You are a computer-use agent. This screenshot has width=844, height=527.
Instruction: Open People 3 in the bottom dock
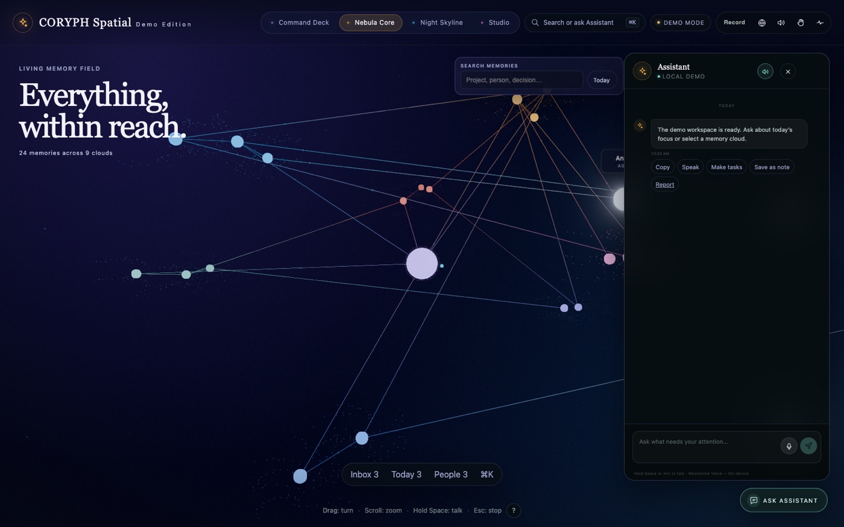(x=451, y=475)
